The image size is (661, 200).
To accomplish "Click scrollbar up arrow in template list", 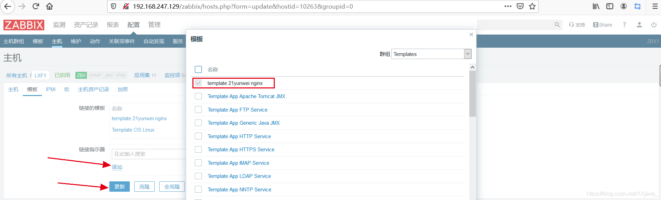I will pyautogui.click(x=472, y=67).
